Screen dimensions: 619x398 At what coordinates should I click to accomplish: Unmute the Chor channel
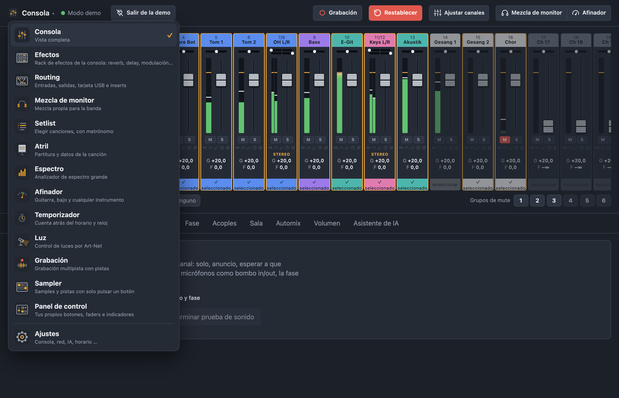click(504, 140)
